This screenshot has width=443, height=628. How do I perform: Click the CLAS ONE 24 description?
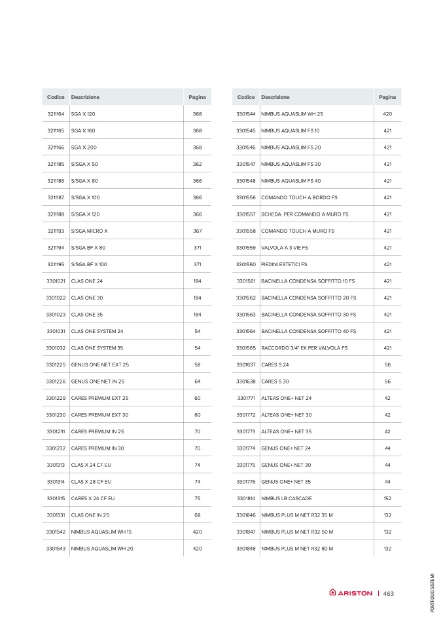pos(87,281)
